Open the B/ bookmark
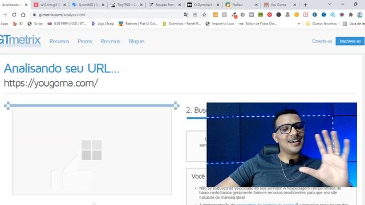The width and height of the screenshot is (365, 205). tap(18, 23)
